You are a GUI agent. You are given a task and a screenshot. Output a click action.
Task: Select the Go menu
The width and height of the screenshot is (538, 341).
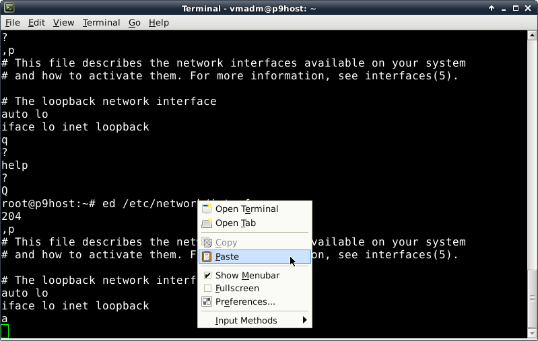tap(134, 22)
